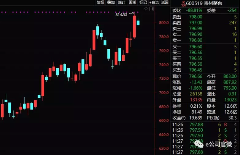Click the 814.53 high price label

[121, 15]
